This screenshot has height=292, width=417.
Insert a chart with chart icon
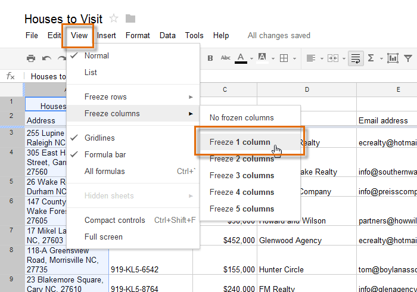point(393,58)
